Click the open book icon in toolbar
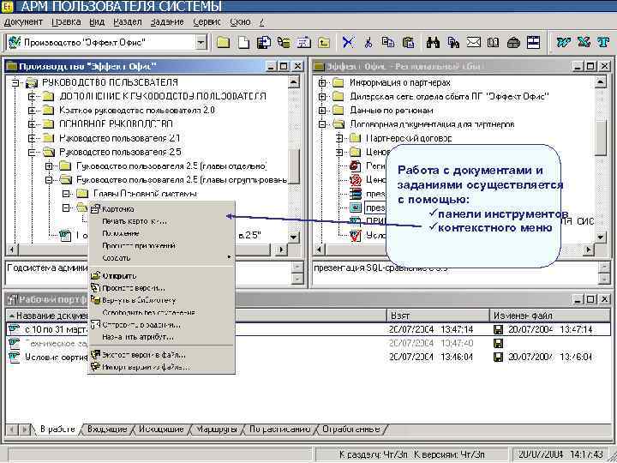617x463 pixels. (x=493, y=42)
